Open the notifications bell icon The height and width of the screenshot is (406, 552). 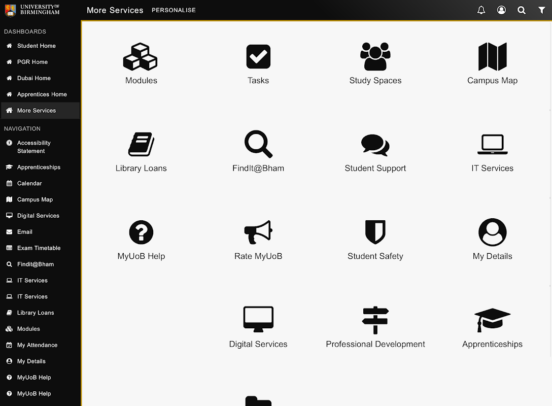click(481, 10)
